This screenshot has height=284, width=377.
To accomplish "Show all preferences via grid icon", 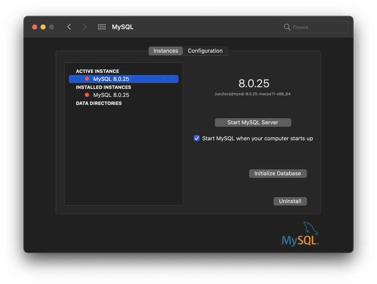I will pos(102,27).
